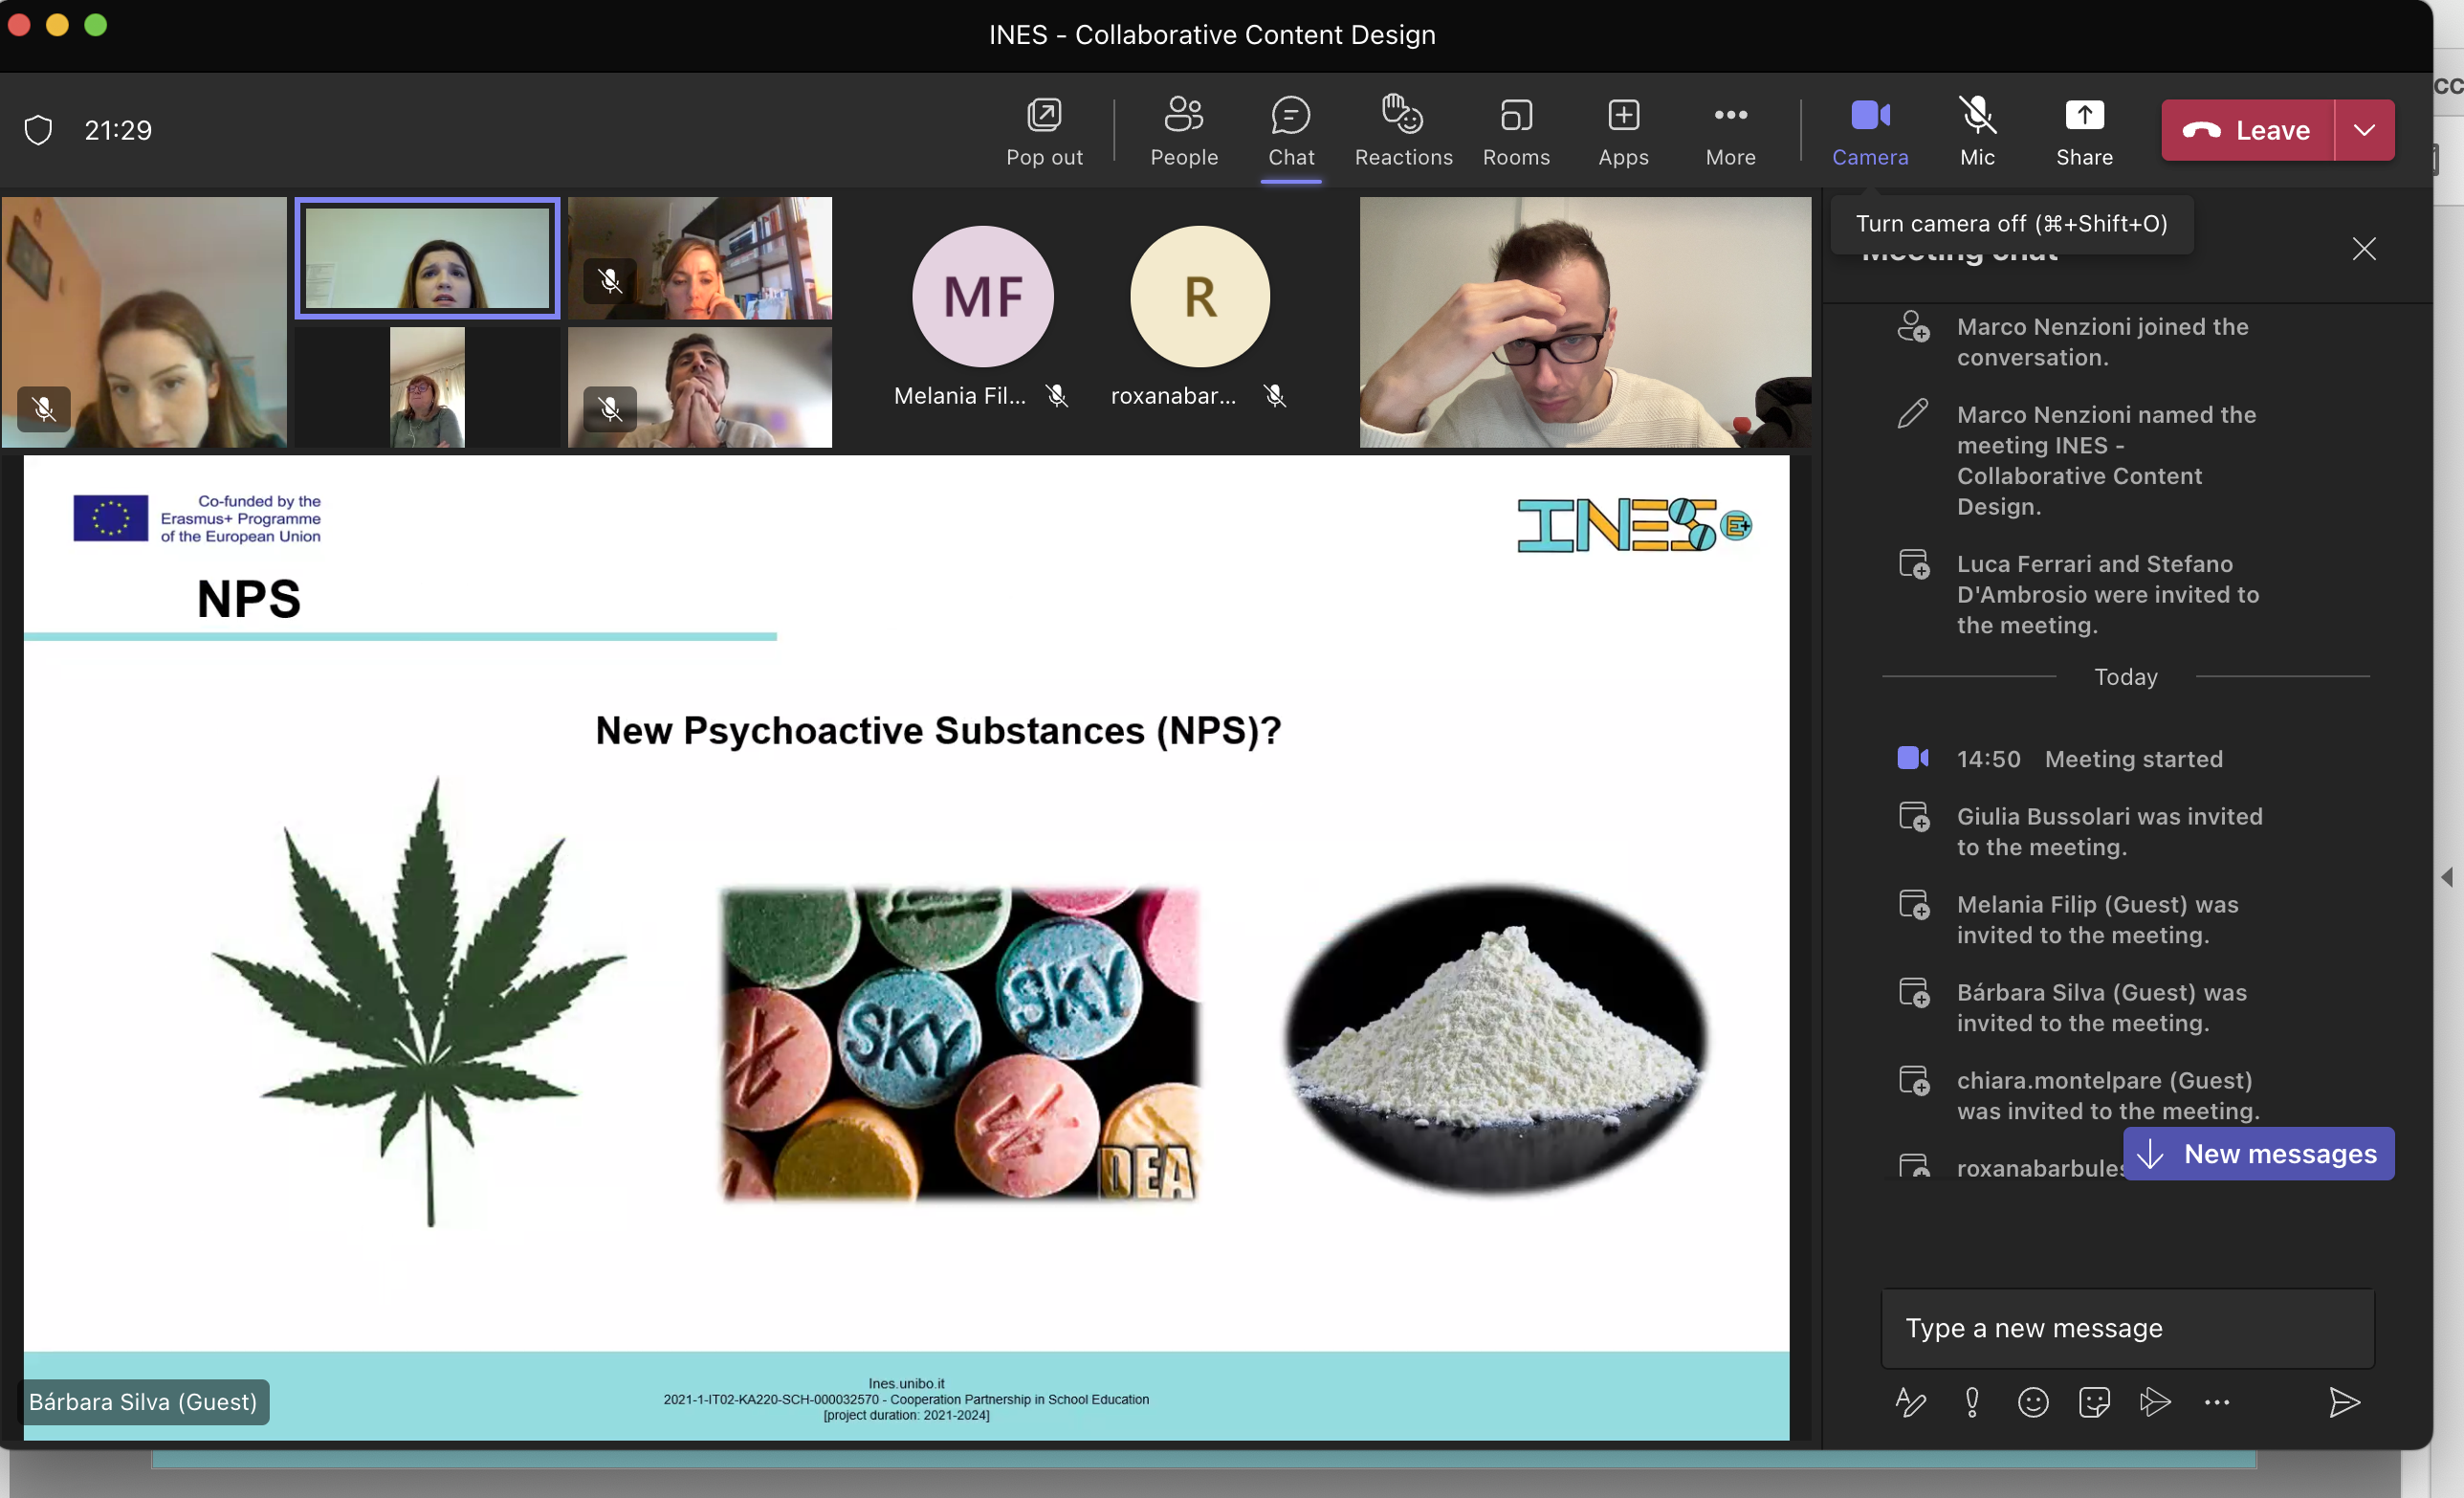Set message delivery options (exclamation)
The height and width of the screenshot is (1498, 2464).
coord(1971,1402)
